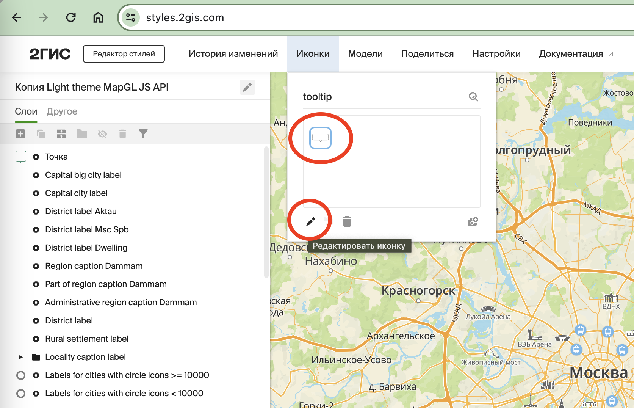The image size is (634, 408).
Task: Select Labels for cities with circle icons >= 10000
Action: coord(127,375)
